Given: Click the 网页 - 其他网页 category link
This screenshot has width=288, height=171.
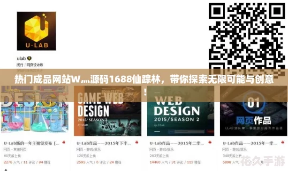Looking at the screenshot, I should [15, 150].
